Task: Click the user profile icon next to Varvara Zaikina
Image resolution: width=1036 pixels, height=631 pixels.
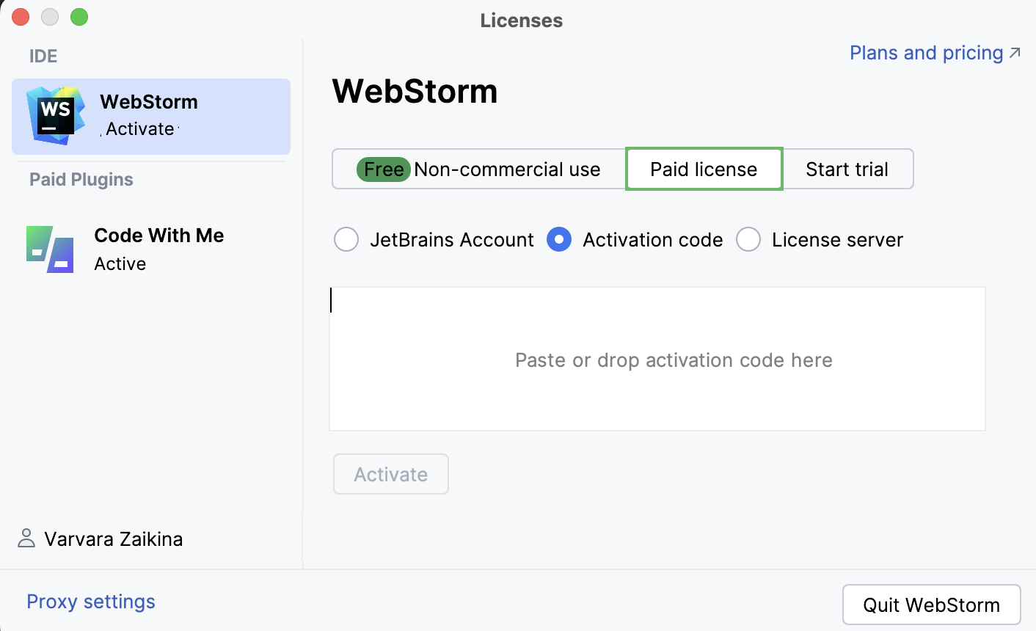Action: (26, 539)
